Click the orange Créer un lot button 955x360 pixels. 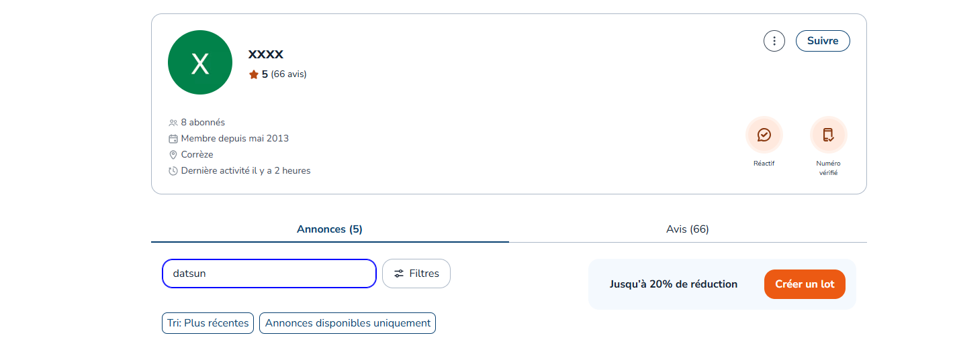[805, 284]
